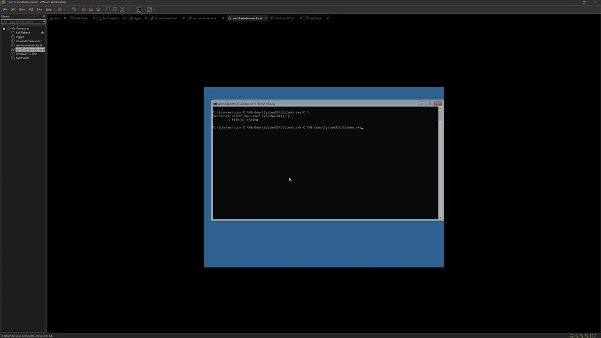Click the Revert to snapshot icon
The height and width of the screenshot is (338, 601).
(x=91, y=9)
